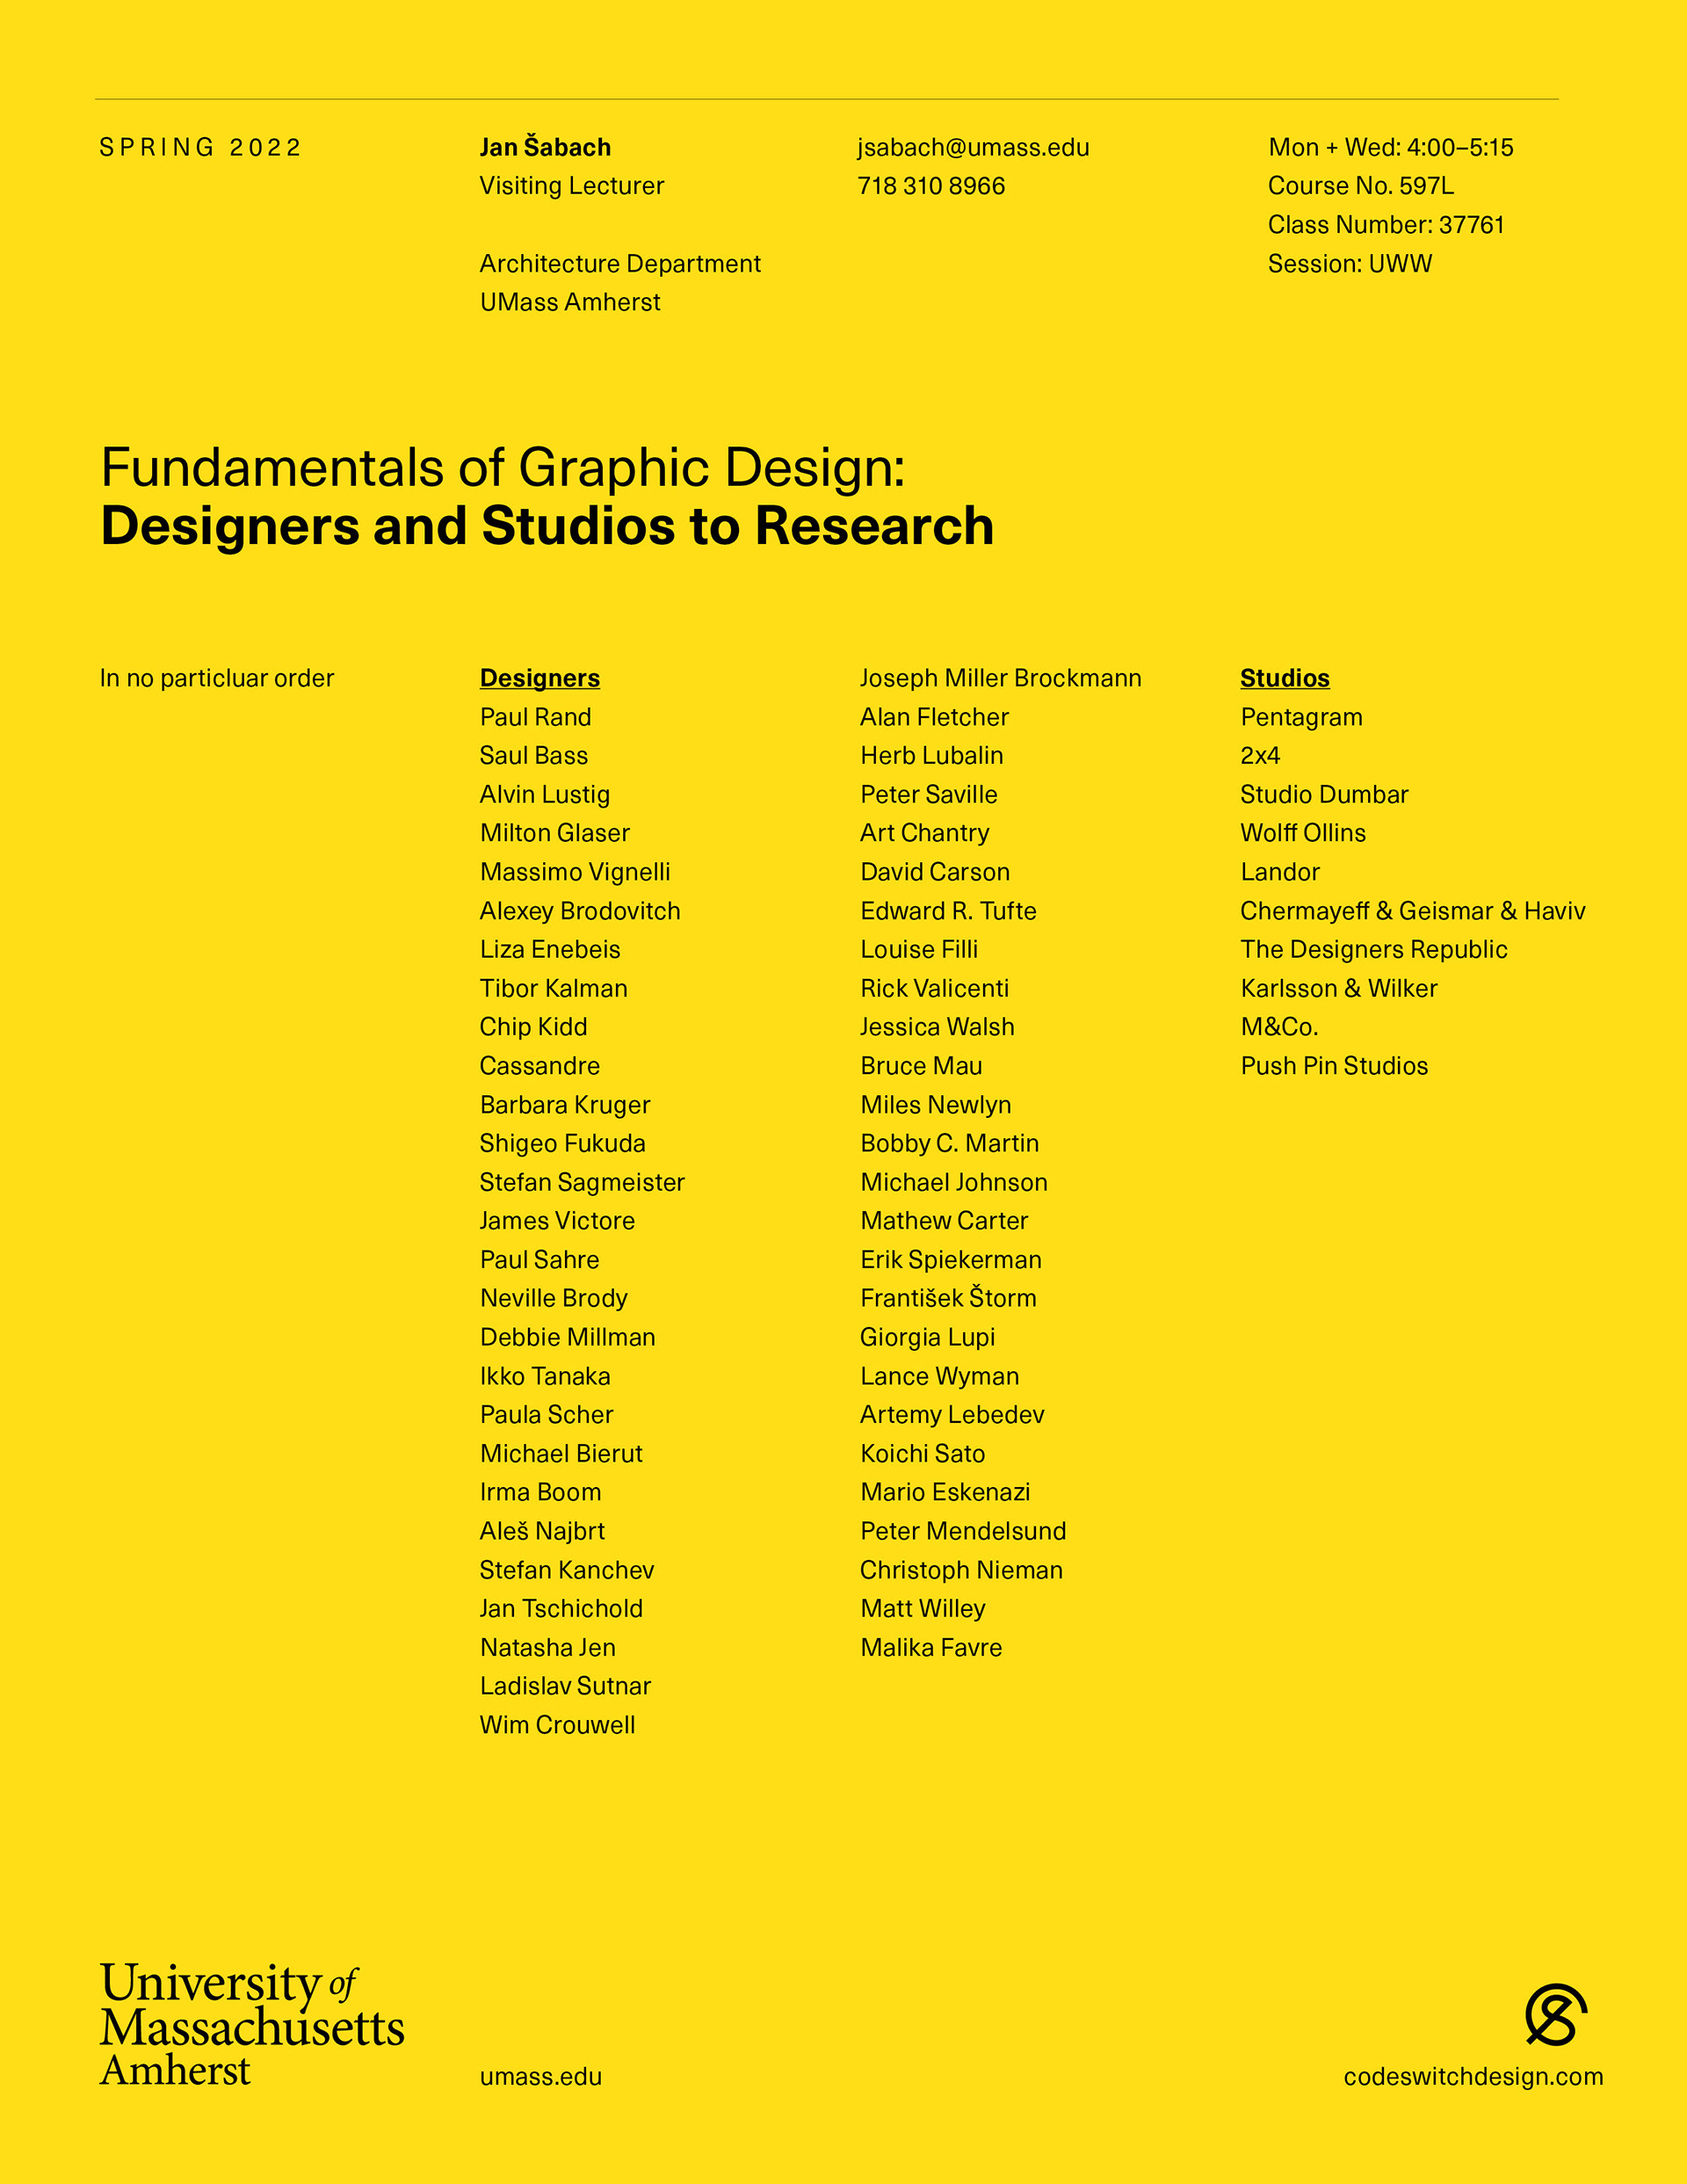Click the name Edward R. Tufte
Image resolution: width=1687 pixels, height=2184 pixels.
(949, 911)
